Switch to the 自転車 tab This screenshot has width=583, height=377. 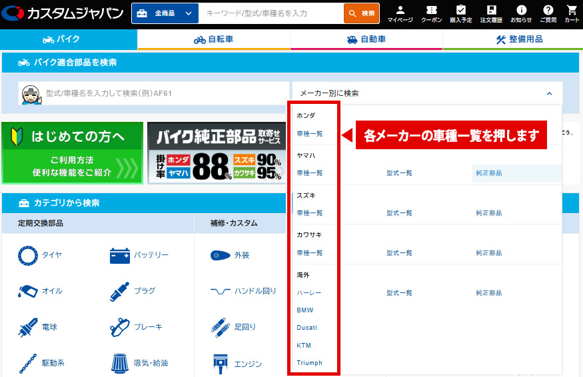tap(214, 39)
